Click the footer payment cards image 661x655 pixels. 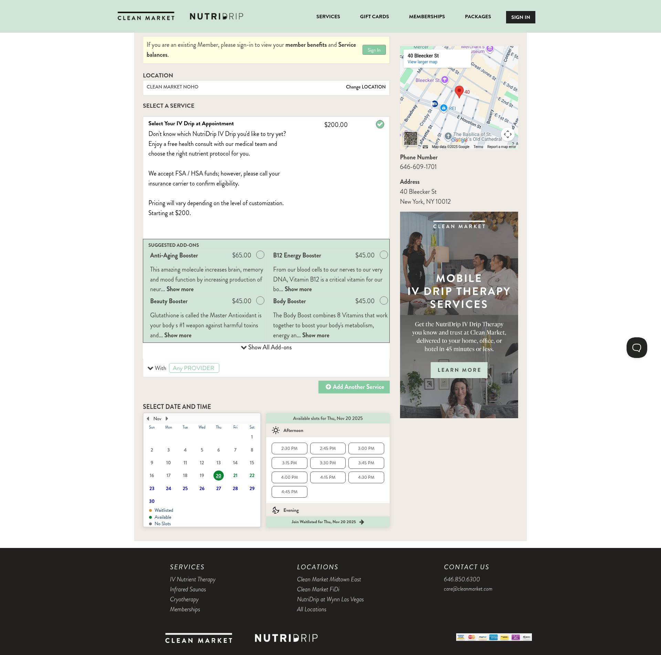(494, 637)
